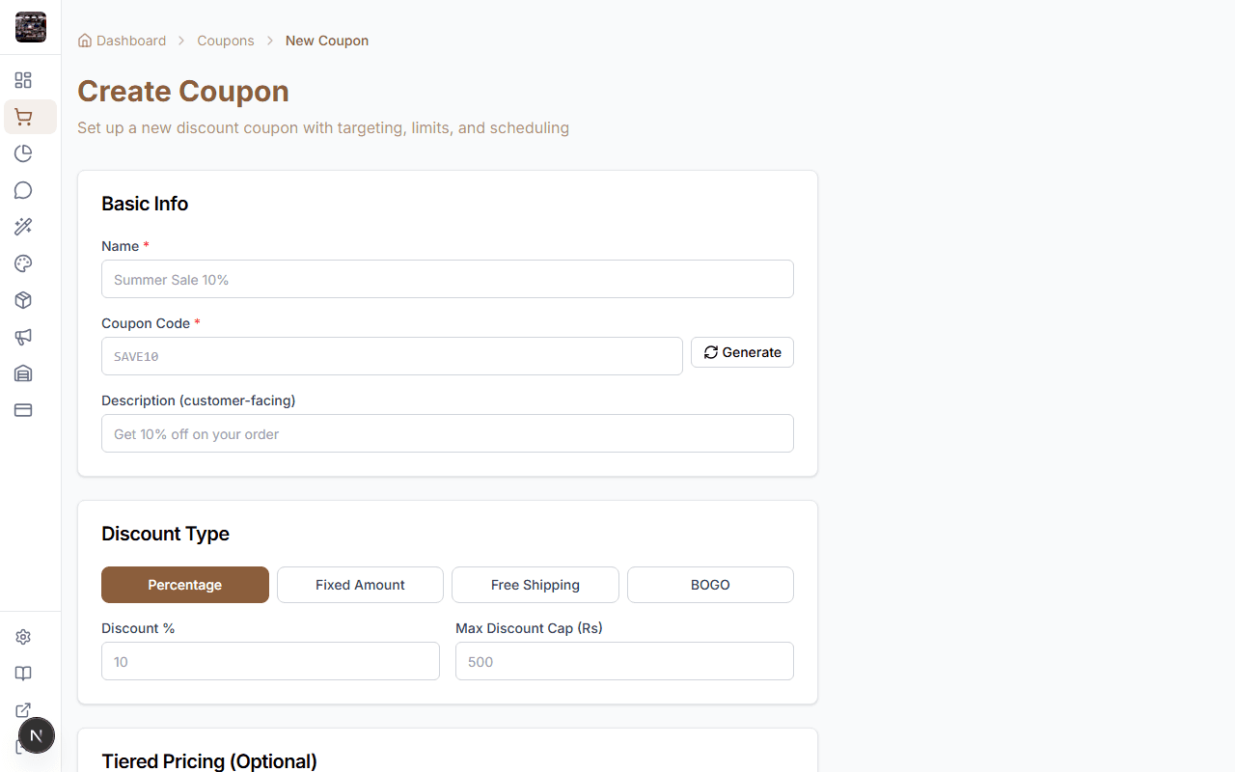Select the shopping cart icon in sidebar
1235x772 pixels.
click(x=23, y=117)
